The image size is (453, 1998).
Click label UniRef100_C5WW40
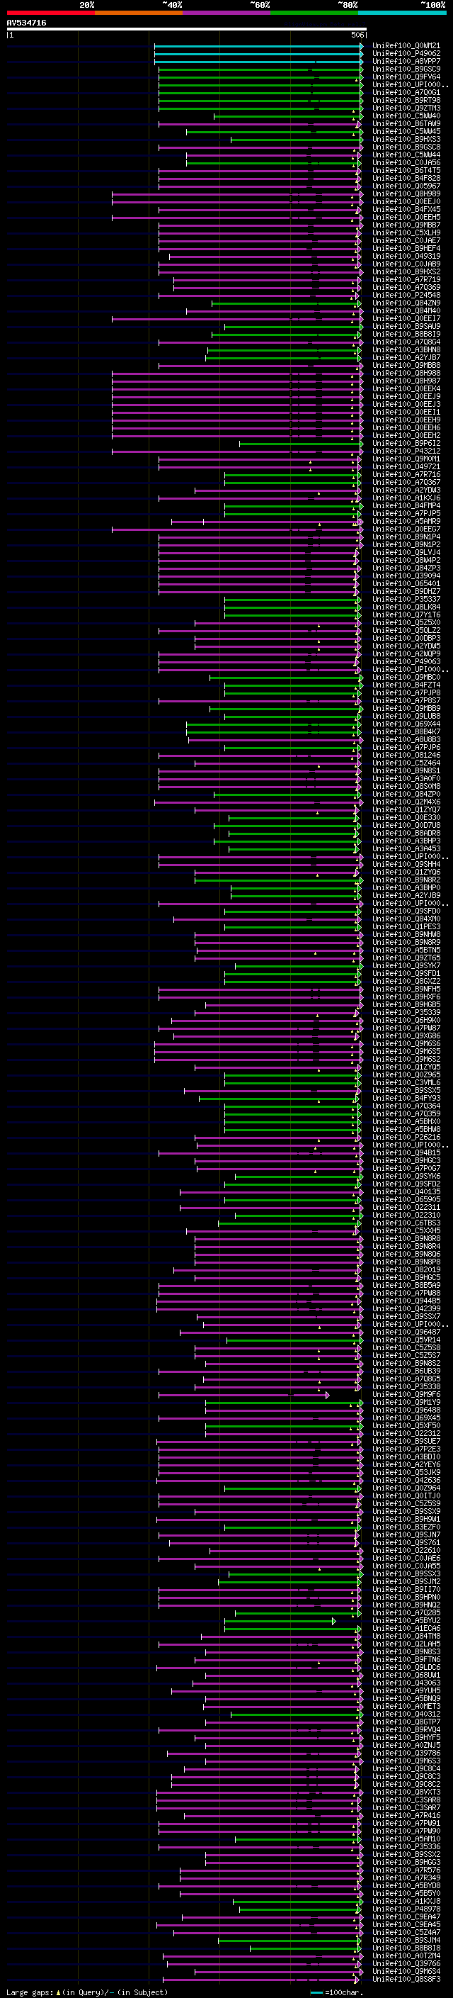(406, 116)
